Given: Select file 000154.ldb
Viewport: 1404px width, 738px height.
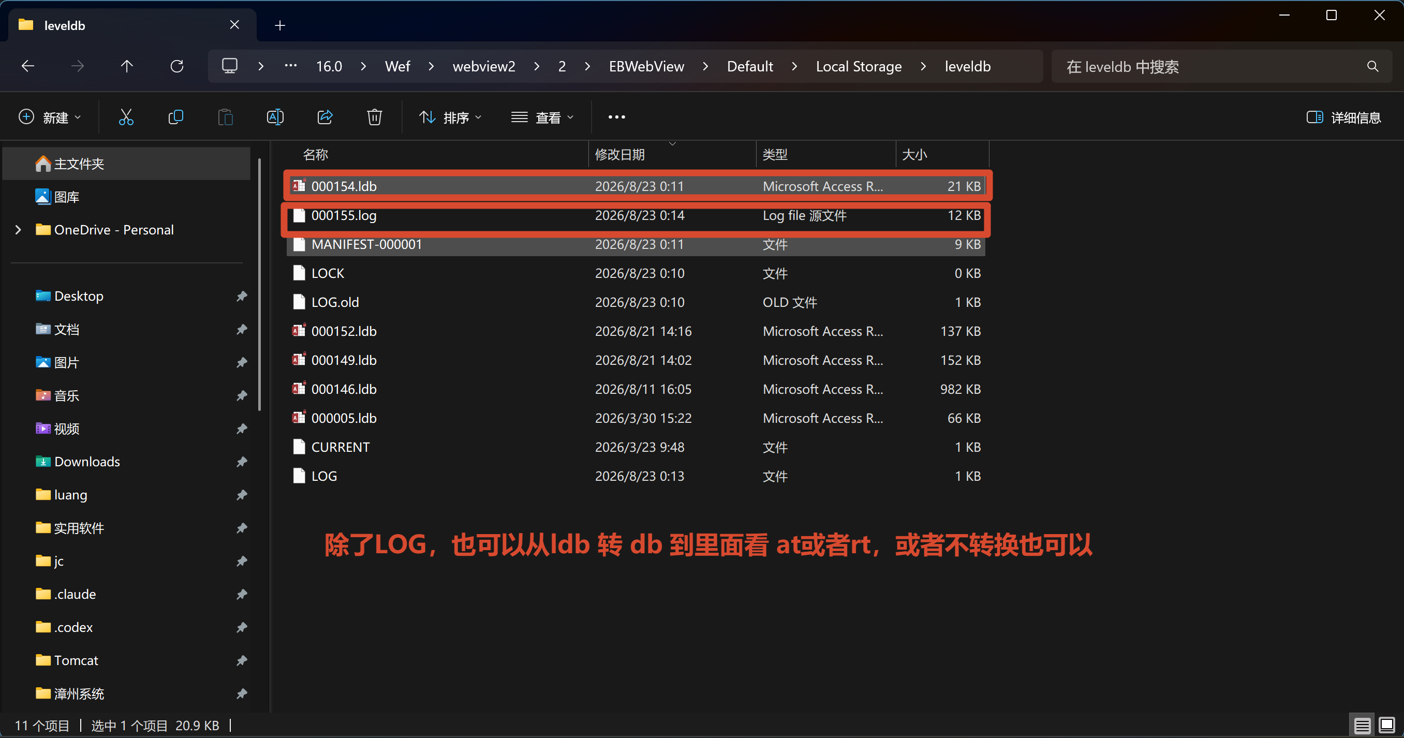Looking at the screenshot, I should [636, 186].
